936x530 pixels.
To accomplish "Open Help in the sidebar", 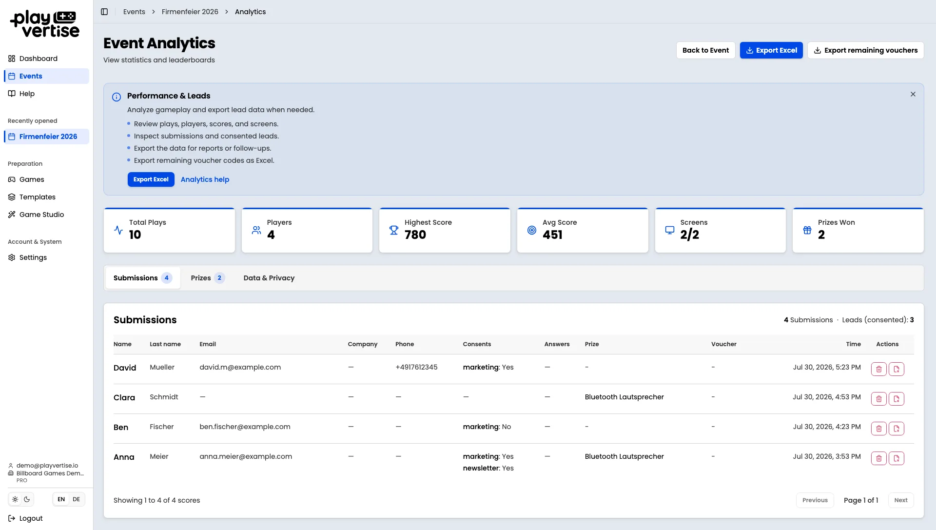I will [46, 94].
